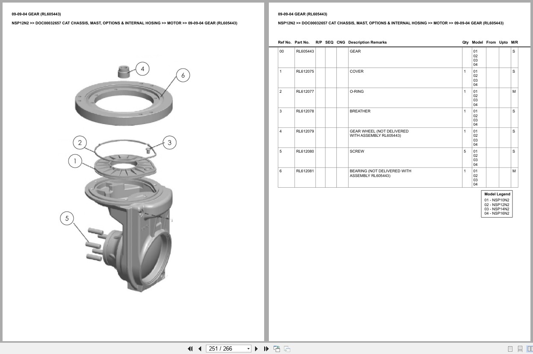Click callout balloon 6 near the bearing ring

(x=183, y=75)
